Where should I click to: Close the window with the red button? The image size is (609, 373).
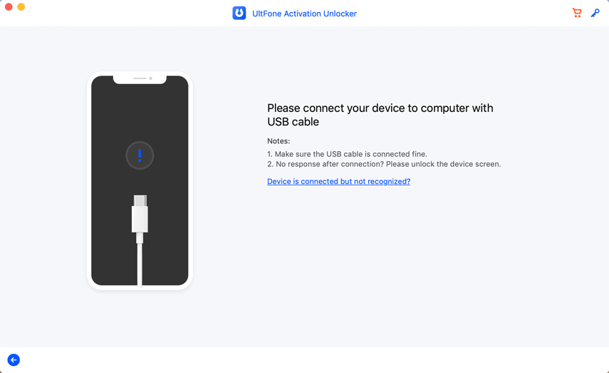[9, 7]
